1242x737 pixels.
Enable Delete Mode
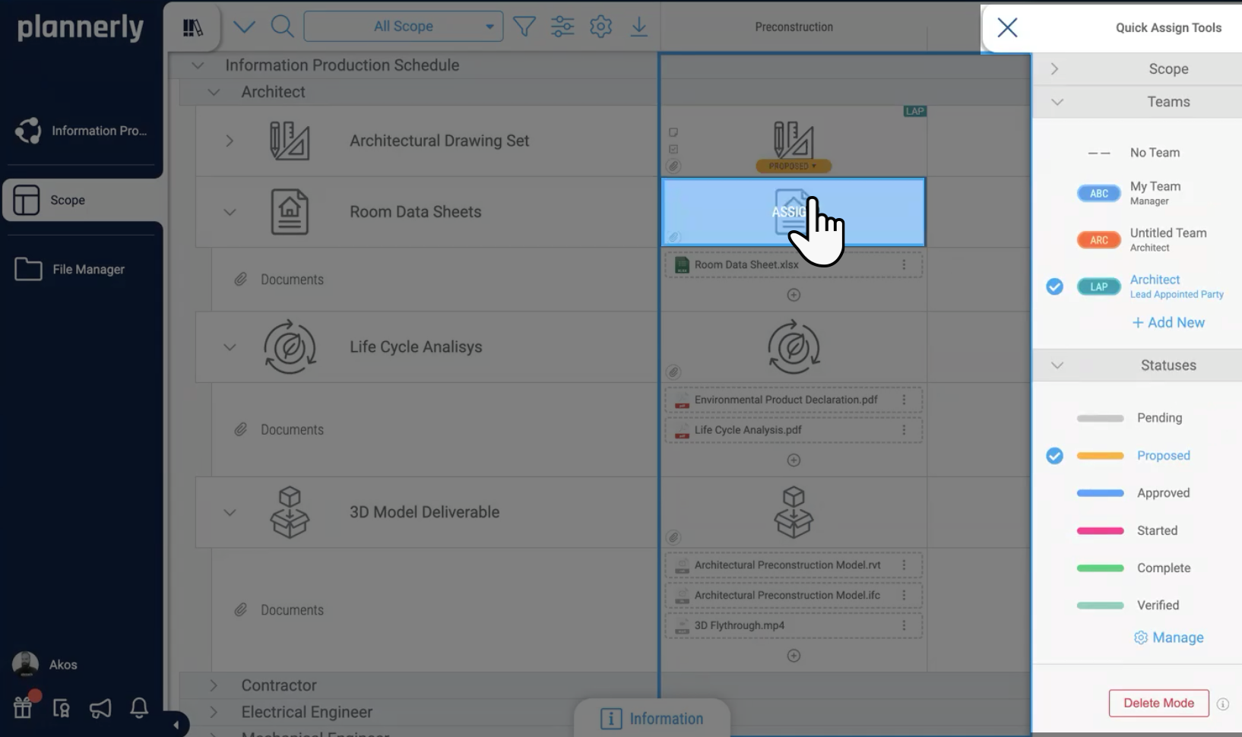[x=1158, y=704]
